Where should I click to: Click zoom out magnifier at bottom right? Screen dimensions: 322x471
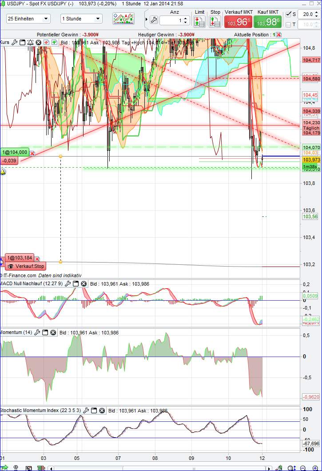click(303, 468)
